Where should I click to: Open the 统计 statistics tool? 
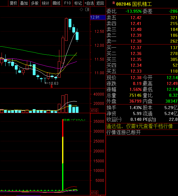pyautogui.click(x=46, y=3)
